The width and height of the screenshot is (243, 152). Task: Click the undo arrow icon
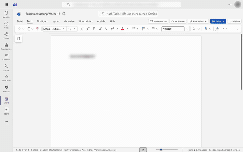(x=19, y=29)
